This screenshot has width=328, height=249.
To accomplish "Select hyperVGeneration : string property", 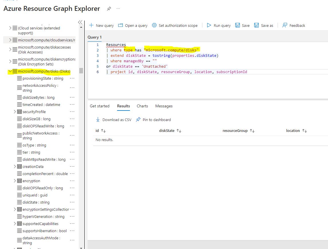I will pos(44,216).
